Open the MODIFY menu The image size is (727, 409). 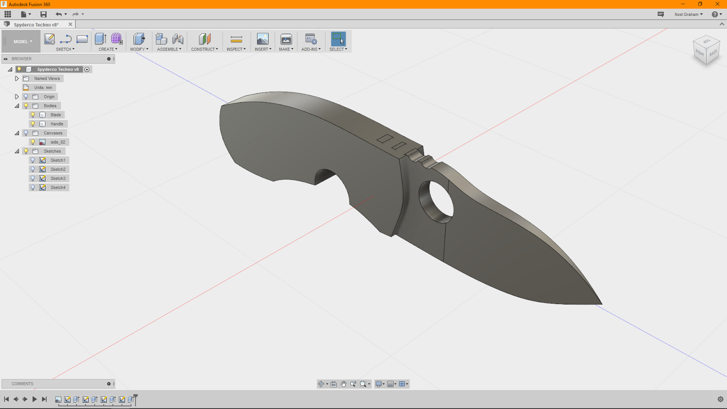[x=139, y=49]
